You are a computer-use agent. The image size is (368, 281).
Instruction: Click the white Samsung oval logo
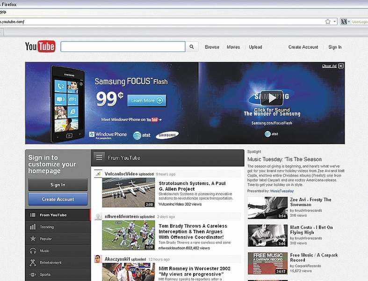click(167, 135)
